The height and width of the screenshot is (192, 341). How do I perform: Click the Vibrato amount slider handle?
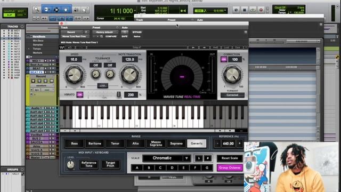[118, 94]
